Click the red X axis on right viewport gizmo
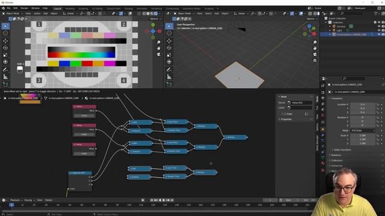This screenshot has width=385, height=216. (x=314, y=34)
